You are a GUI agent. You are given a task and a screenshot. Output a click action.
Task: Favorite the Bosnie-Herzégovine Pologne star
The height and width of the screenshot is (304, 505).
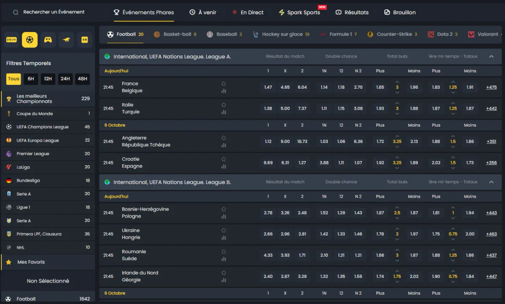pyautogui.click(x=224, y=209)
